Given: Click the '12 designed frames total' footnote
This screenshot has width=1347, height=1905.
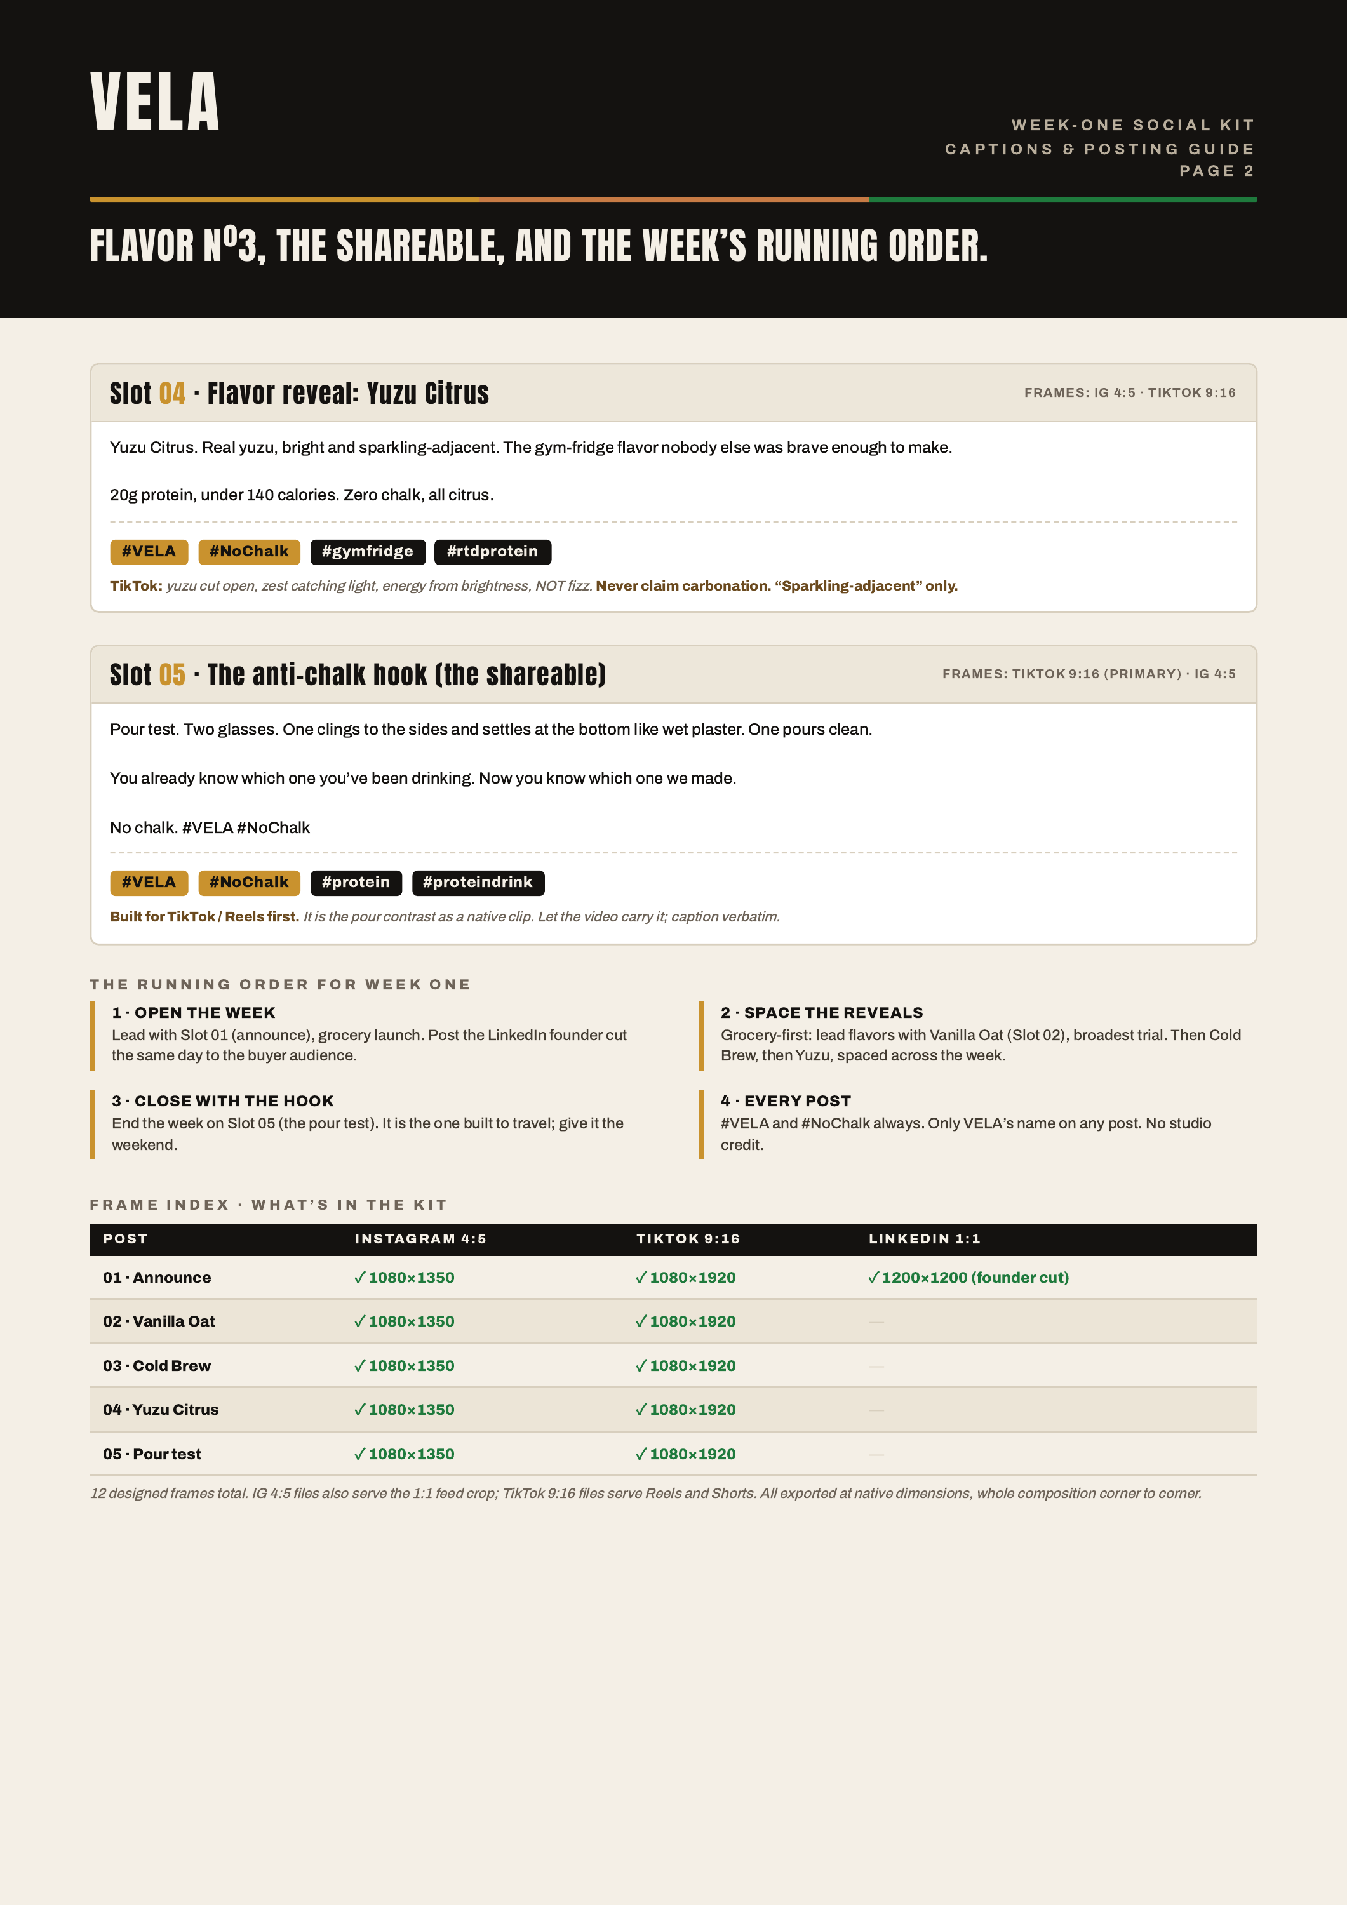Looking at the screenshot, I should [x=646, y=1494].
